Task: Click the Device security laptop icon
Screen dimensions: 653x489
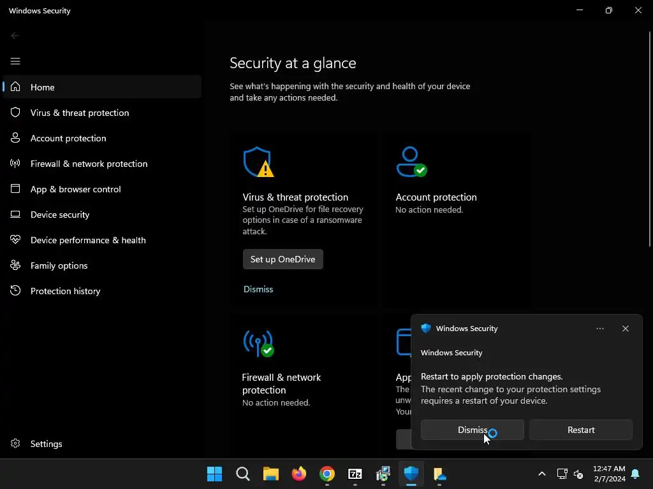Action: tap(15, 214)
